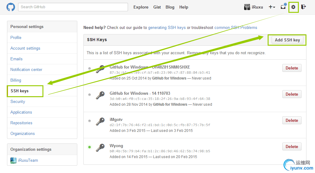
Task: Select fingerprint starting 87:3c:b1
Action: (160, 72)
